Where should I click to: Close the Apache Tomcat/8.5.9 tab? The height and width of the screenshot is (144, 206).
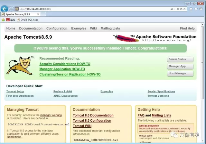38,14
